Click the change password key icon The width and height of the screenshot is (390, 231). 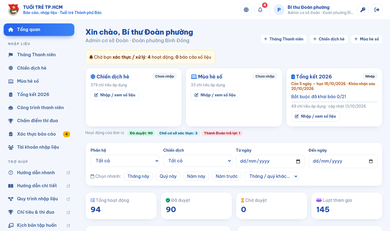363,10
